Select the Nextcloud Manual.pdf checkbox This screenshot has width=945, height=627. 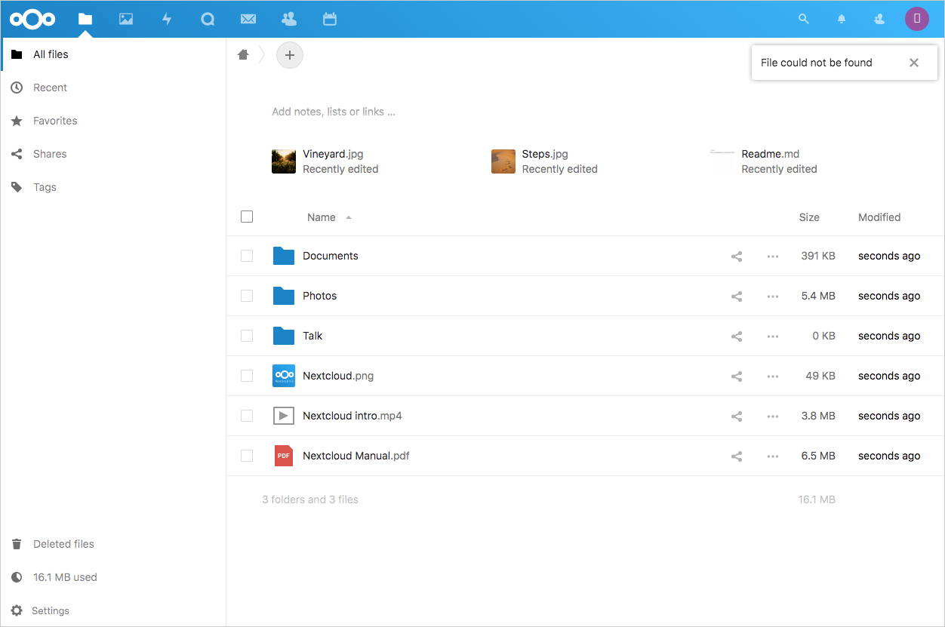247,456
